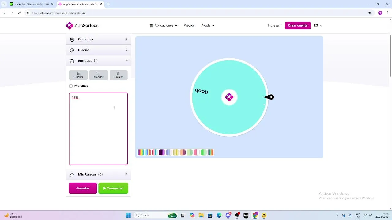
Task: Click the wheel center AppSorteos emblem
Action: 229,97
